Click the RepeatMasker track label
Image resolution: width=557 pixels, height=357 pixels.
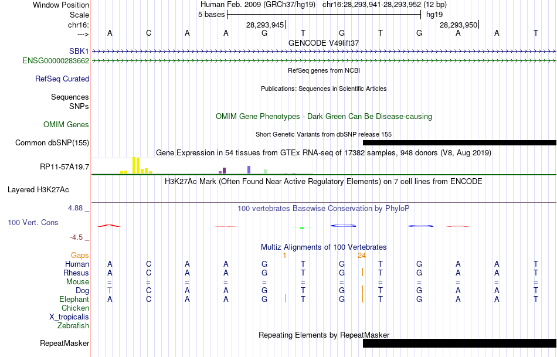(64, 343)
